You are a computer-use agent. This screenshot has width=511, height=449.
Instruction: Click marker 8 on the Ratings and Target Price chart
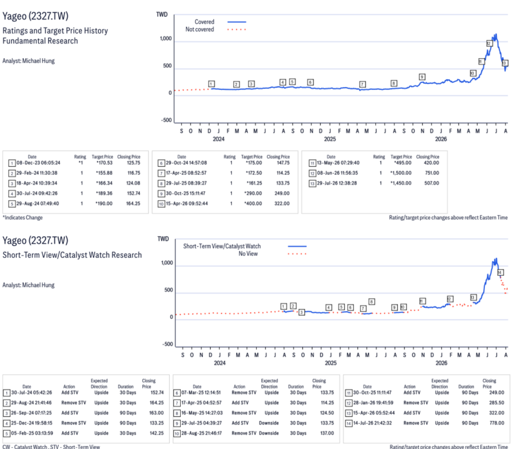pos(394,84)
